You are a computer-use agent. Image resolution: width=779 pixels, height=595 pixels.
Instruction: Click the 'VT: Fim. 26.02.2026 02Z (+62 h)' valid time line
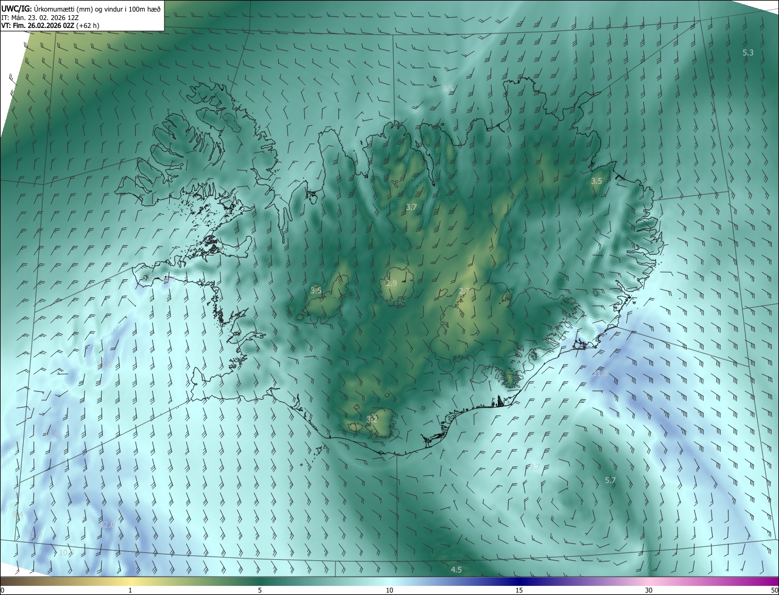(x=51, y=26)
